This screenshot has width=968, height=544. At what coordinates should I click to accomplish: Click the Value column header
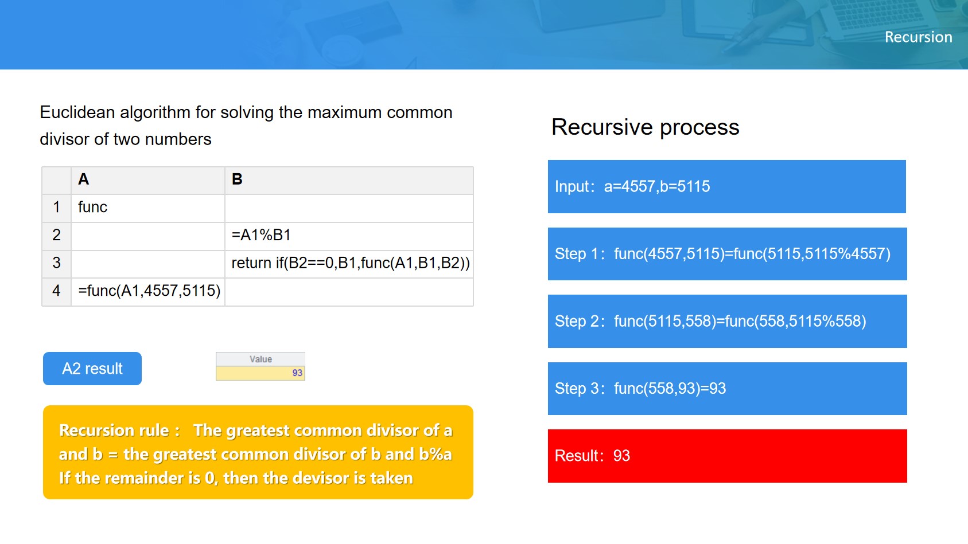coord(261,359)
